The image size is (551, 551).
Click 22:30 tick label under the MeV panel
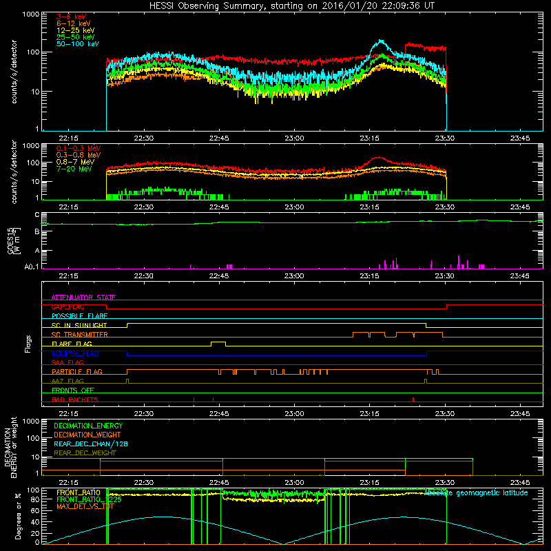click(x=144, y=207)
